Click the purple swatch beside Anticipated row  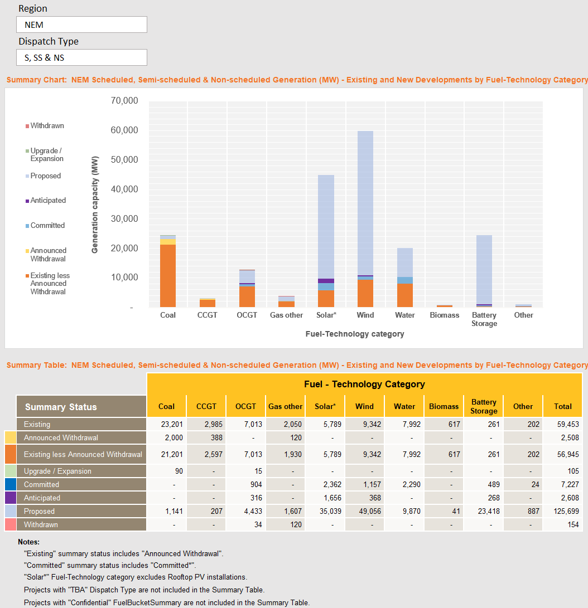click(x=11, y=498)
